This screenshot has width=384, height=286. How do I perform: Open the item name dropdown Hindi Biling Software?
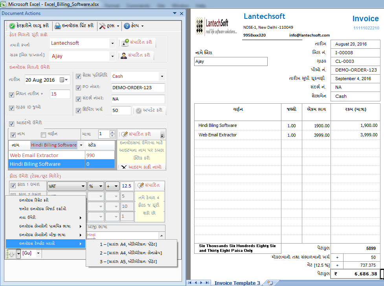click(81, 145)
